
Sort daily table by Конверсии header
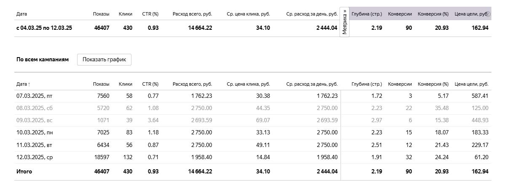click(400, 84)
